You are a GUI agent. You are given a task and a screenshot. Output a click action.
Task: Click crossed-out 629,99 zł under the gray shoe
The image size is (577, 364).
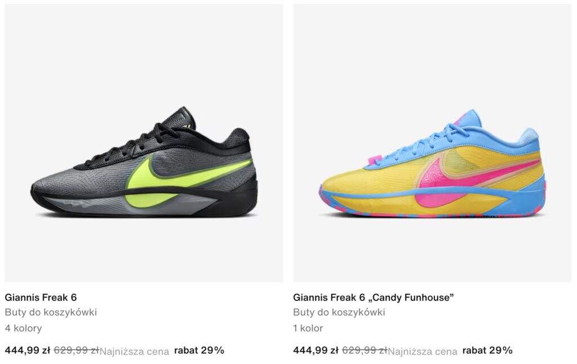point(77,350)
